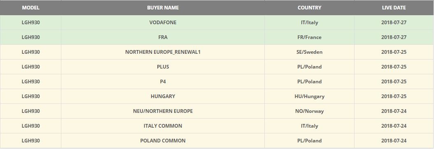Click the COUNTRY column header
The width and height of the screenshot is (434, 149).
click(310, 8)
